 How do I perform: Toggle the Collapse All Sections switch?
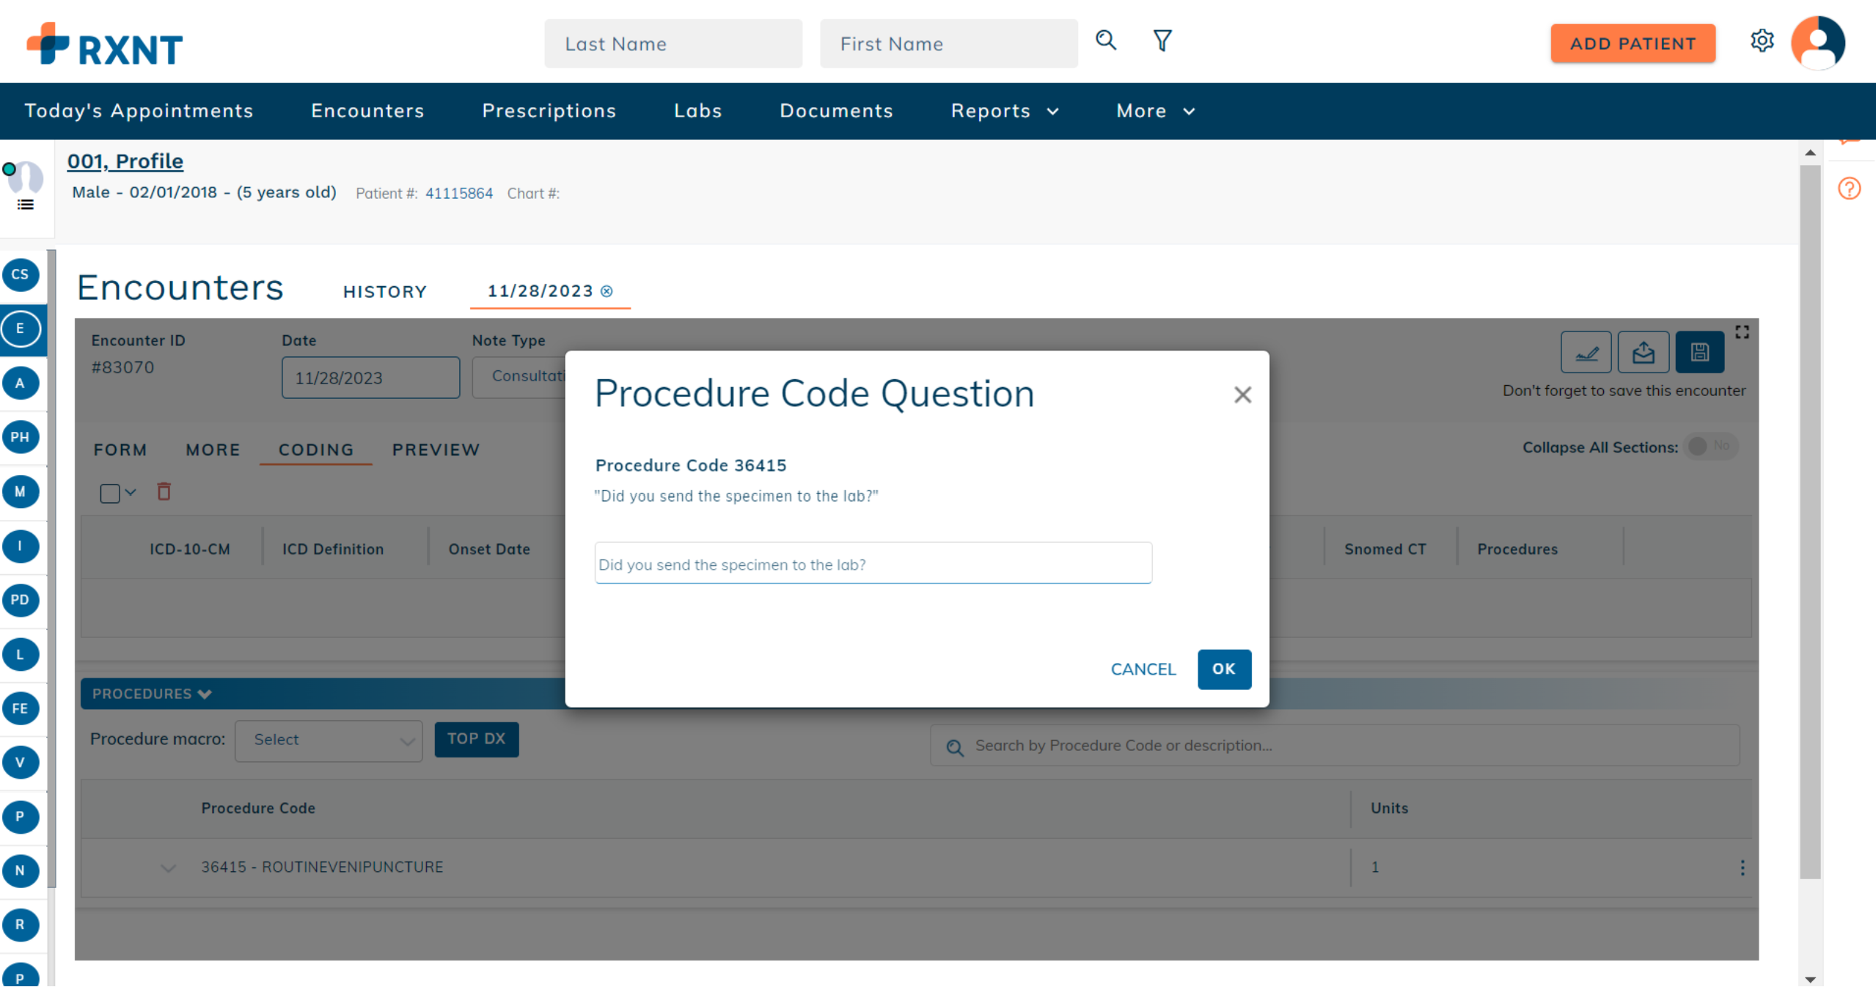pyautogui.click(x=1710, y=447)
